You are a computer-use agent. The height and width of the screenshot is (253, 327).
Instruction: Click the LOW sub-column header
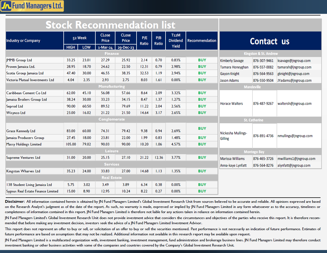tap(86, 47)
